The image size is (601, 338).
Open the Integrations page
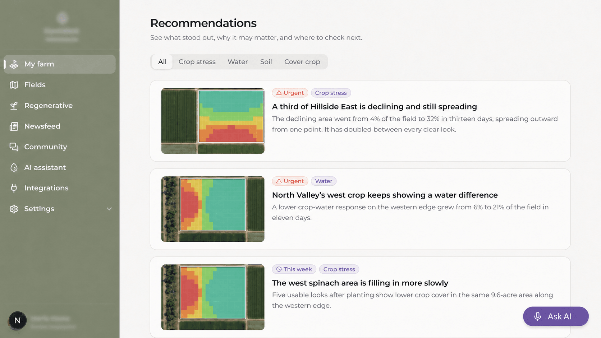click(60, 188)
